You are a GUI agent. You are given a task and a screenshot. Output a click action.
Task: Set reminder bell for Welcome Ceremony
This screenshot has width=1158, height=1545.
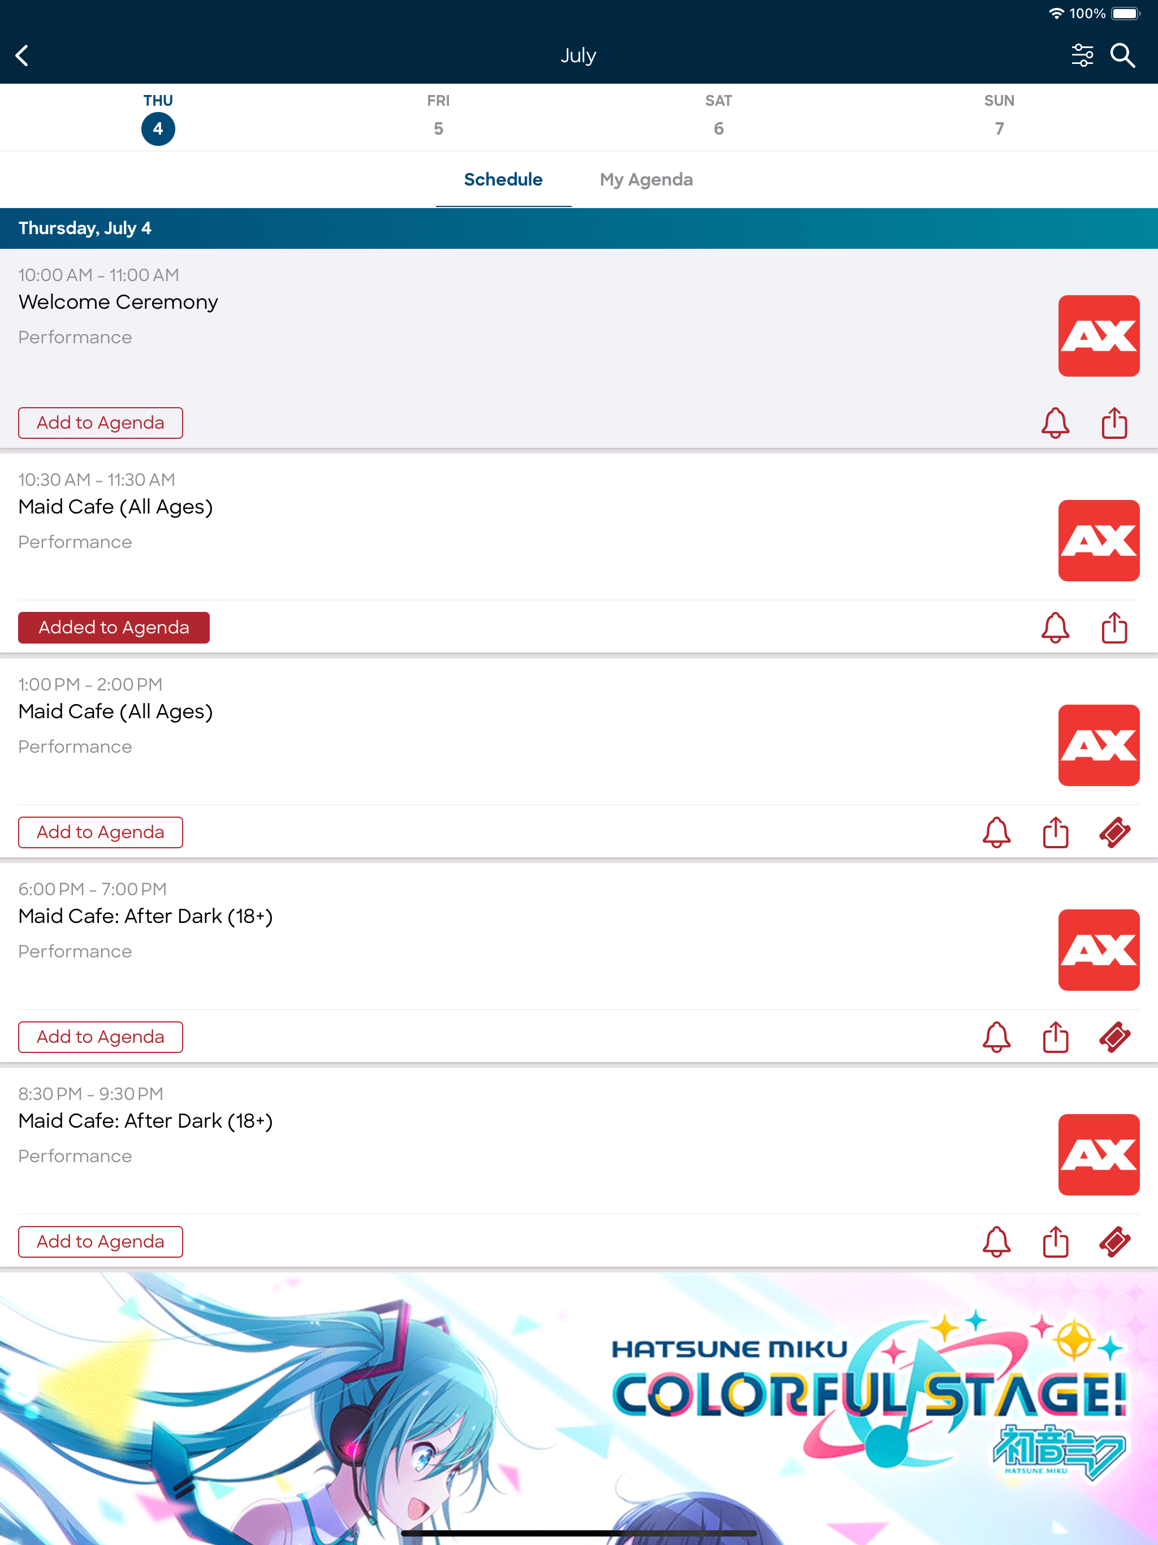pos(1055,423)
